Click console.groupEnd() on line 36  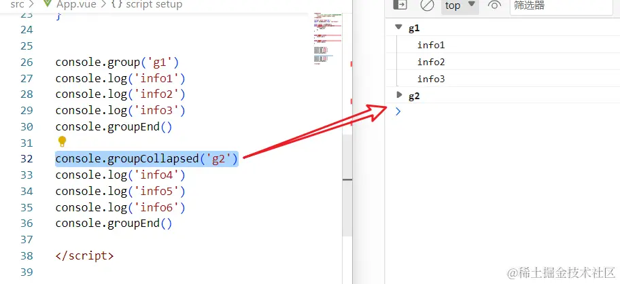point(114,224)
